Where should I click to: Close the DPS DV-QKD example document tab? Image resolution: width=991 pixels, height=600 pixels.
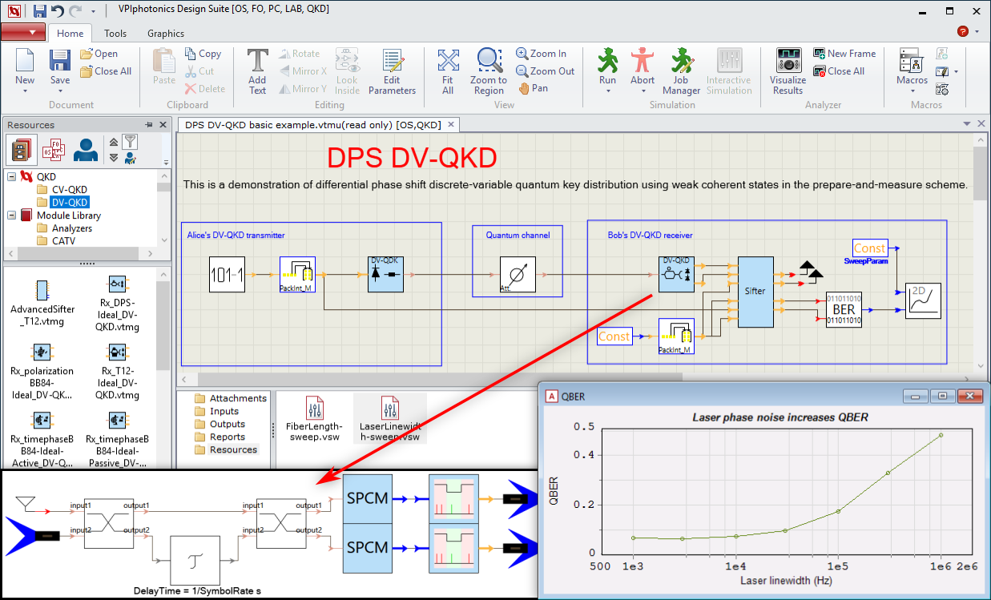point(451,124)
